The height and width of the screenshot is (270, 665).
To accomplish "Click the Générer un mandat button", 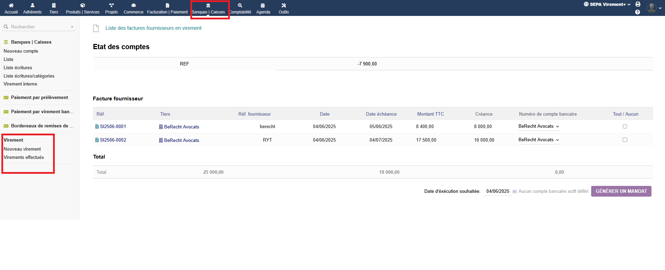I will click(x=621, y=191).
